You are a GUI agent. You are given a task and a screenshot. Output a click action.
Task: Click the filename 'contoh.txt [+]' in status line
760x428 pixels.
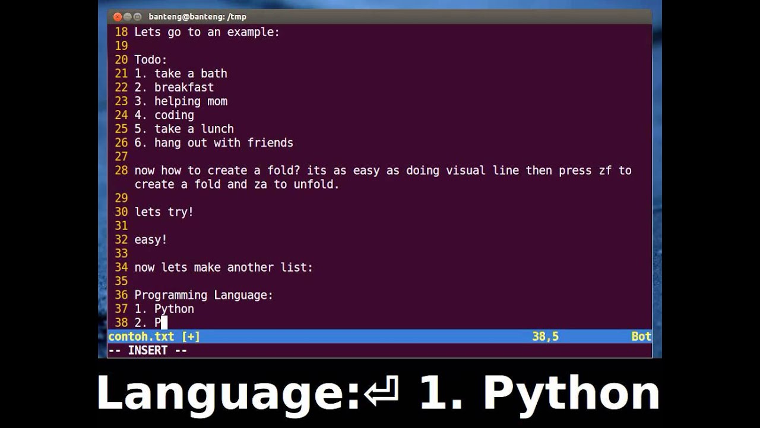pos(154,336)
